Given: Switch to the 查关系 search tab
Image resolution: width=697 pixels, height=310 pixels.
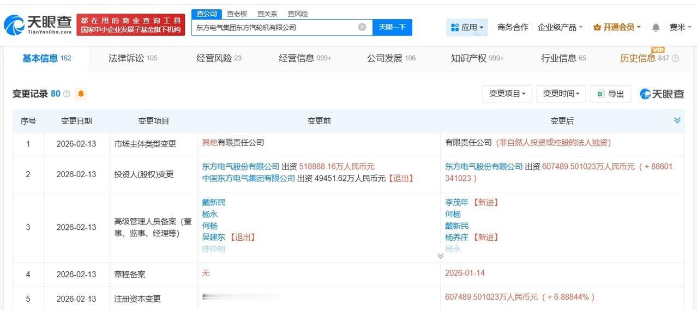Looking at the screenshot, I should tap(267, 14).
